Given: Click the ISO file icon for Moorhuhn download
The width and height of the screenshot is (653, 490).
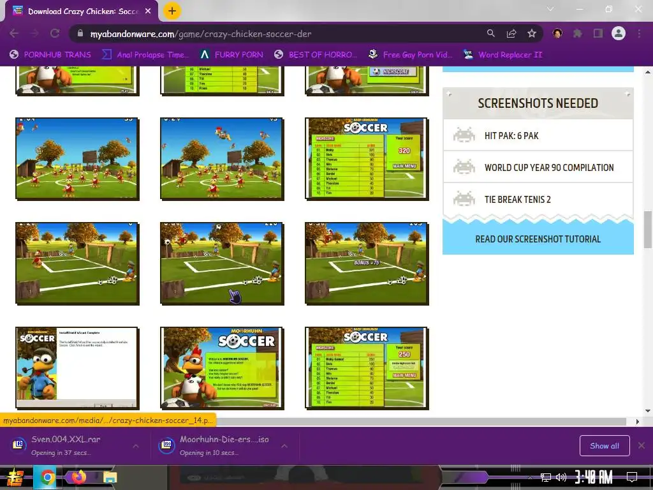Looking at the screenshot, I should click(166, 445).
